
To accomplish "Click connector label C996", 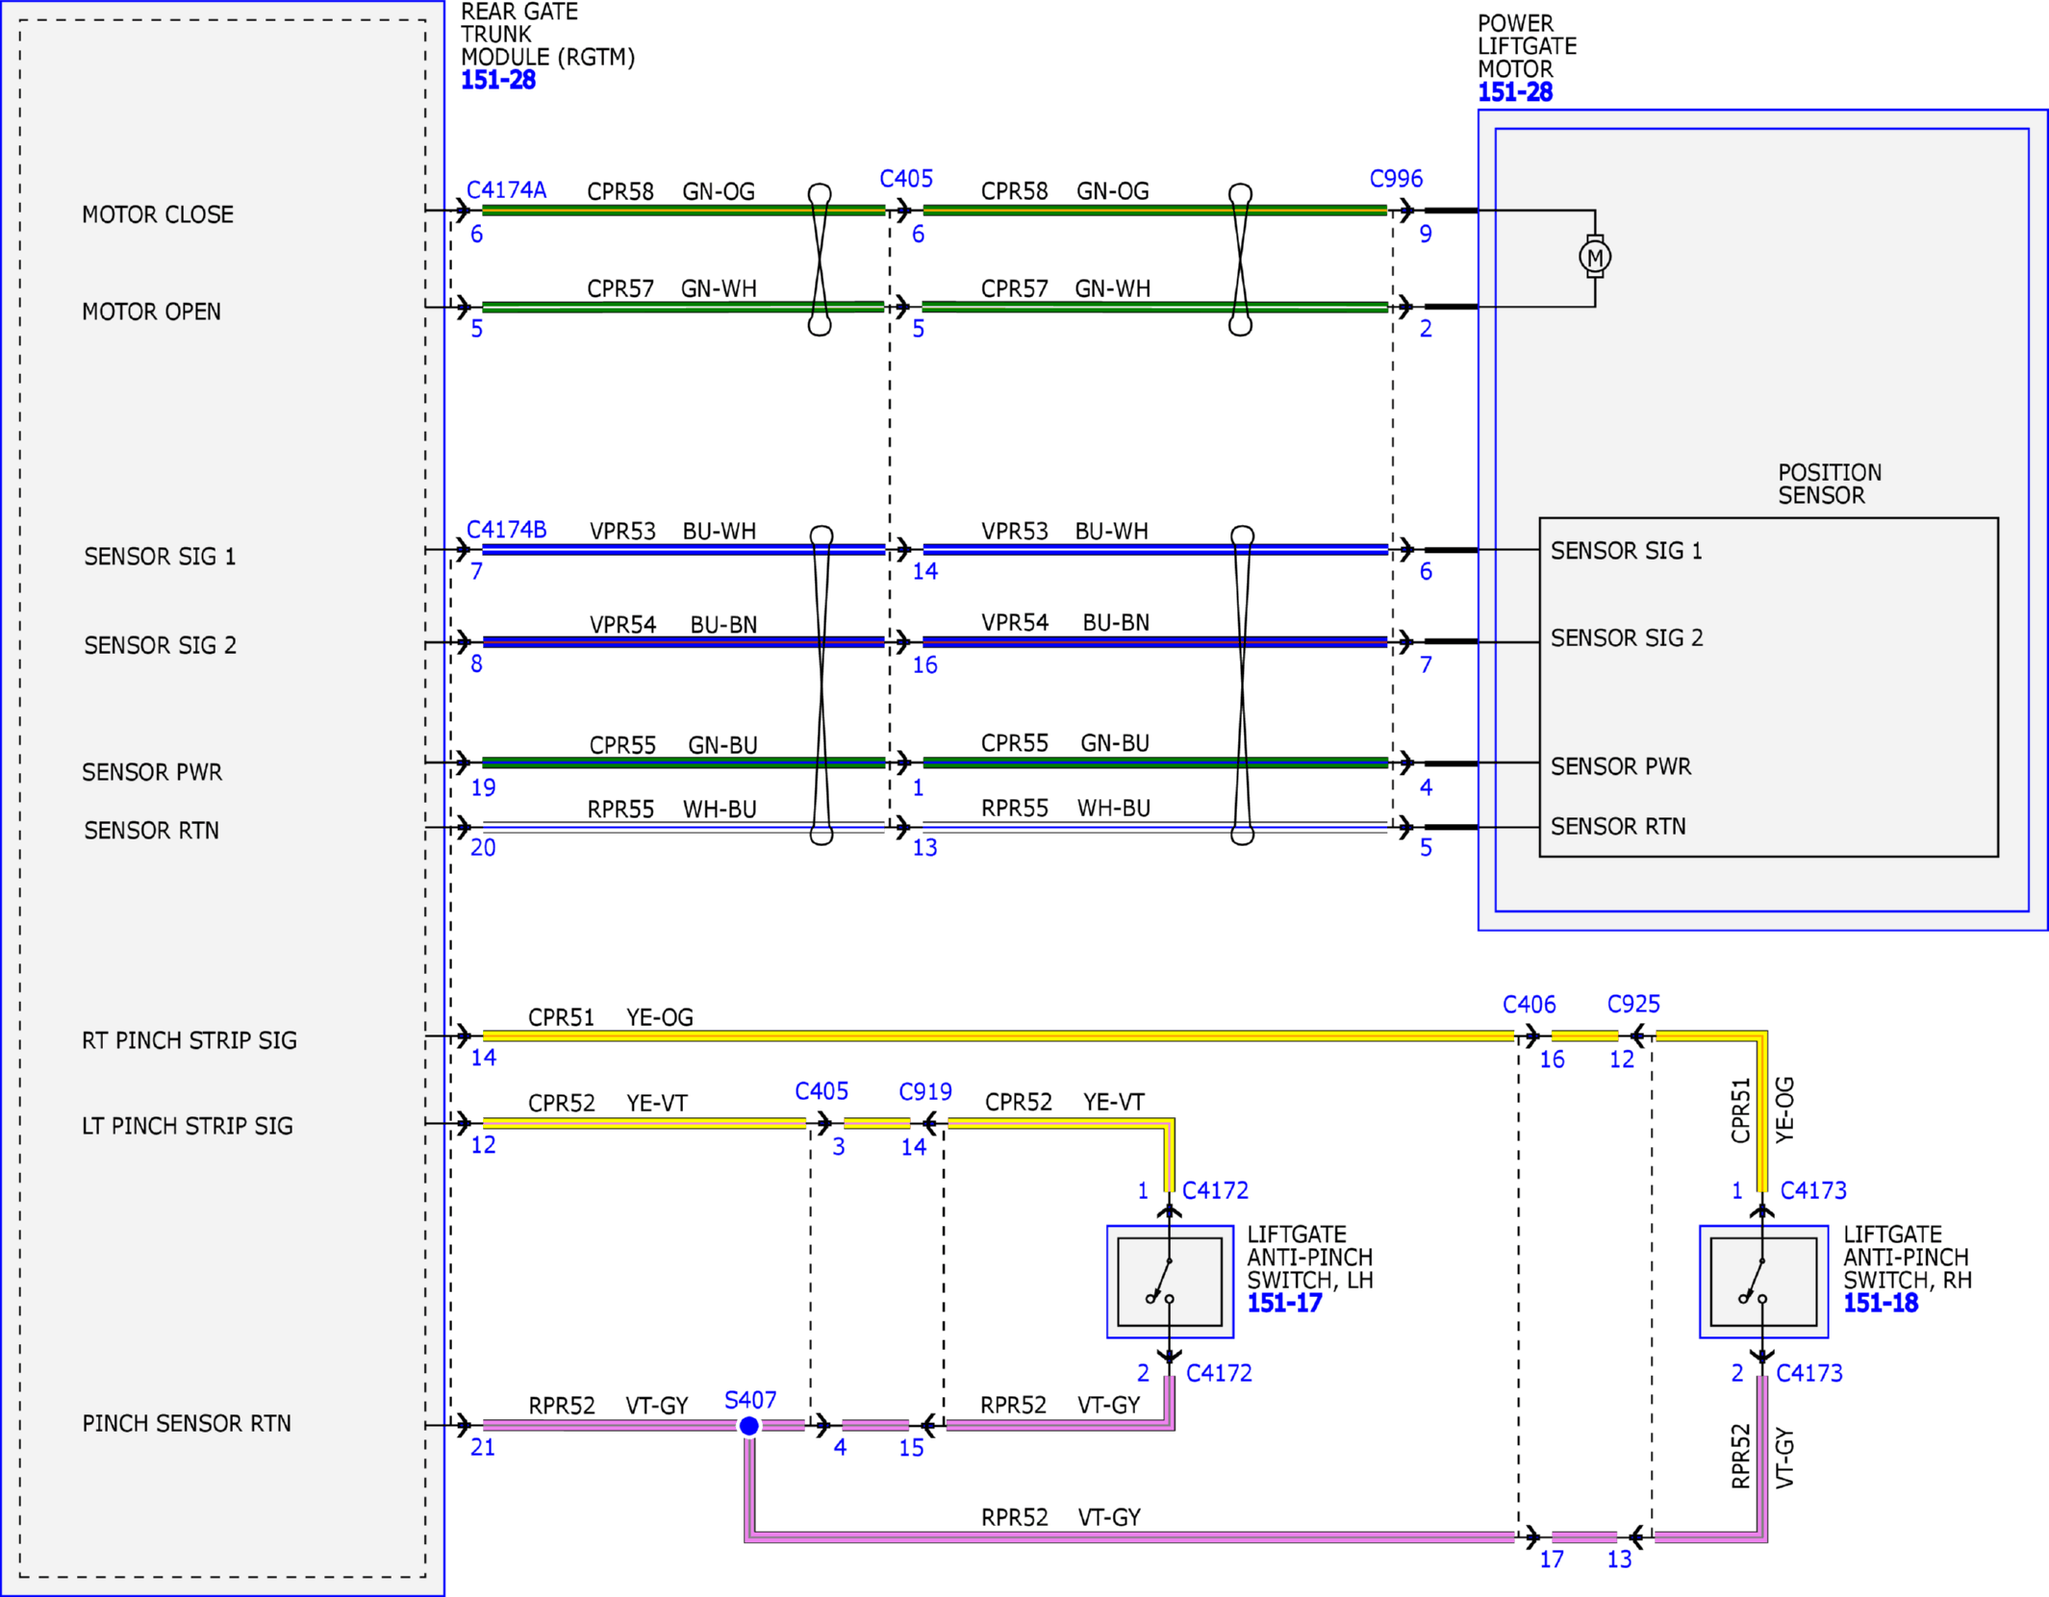I will (1396, 179).
